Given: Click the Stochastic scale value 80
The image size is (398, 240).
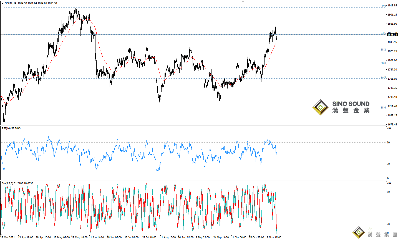Looking at the screenshot, I should [x=389, y=192].
